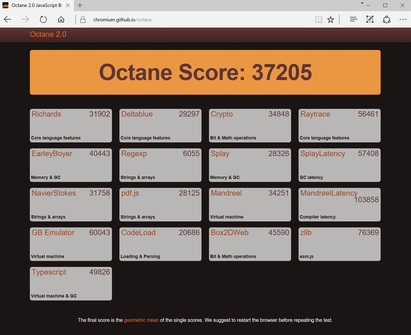Minimize the browser window
The width and height of the screenshot is (411, 335).
pos(368,5)
